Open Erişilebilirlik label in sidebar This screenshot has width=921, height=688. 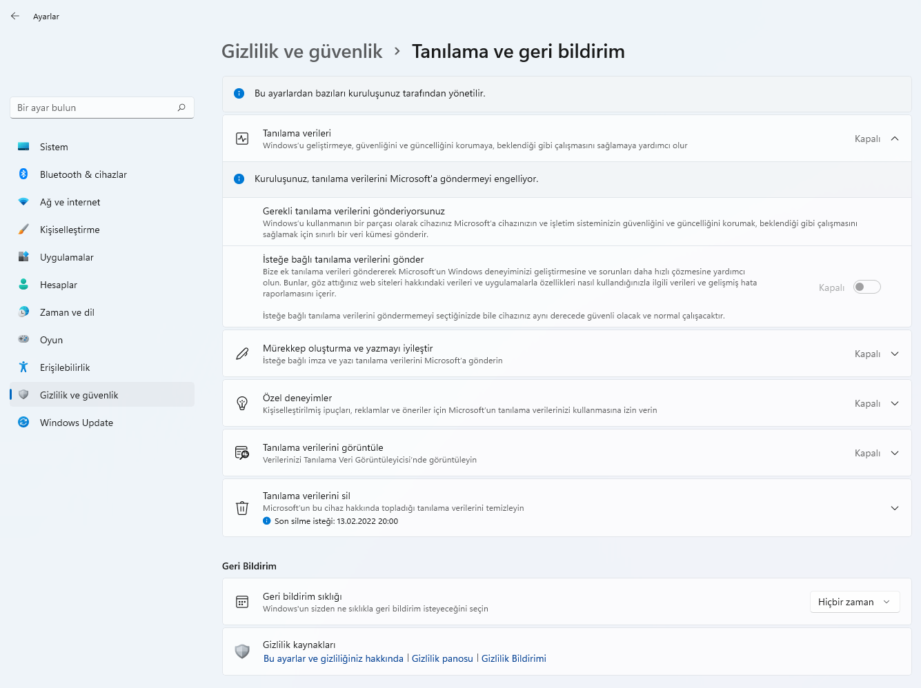pyautogui.click(x=65, y=367)
